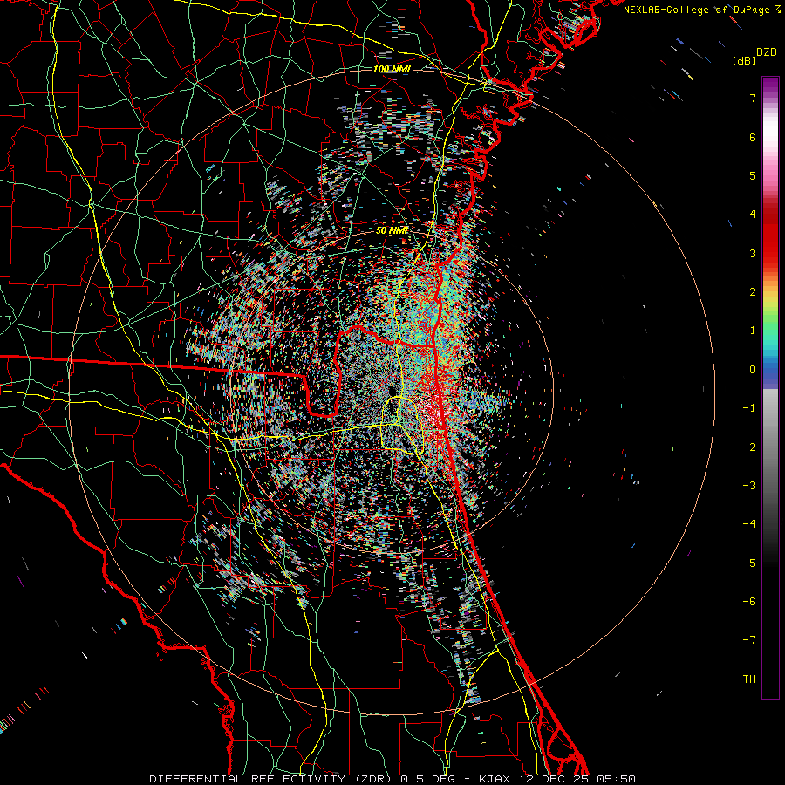Click the legend value 2
The width and height of the screenshot is (785, 785).
pos(753,292)
